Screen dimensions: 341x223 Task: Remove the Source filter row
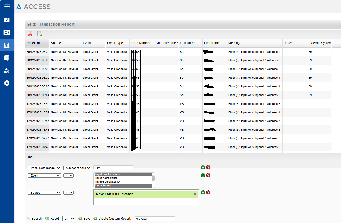coord(208,192)
